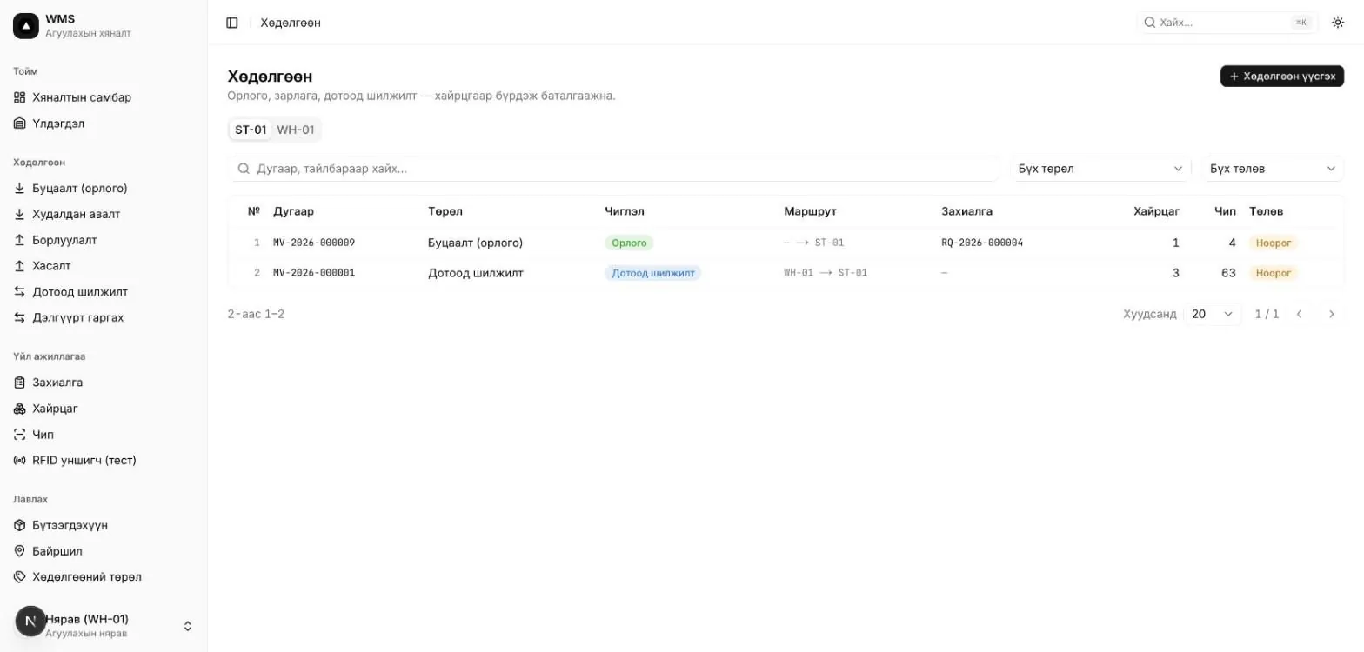
Task: Open the rows-per-page dropdown showing 20
Action: point(1213,314)
